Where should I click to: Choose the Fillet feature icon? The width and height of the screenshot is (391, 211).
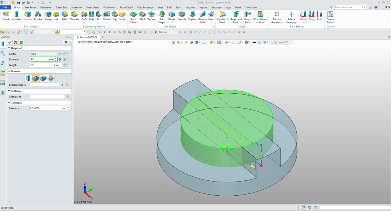coord(64,15)
